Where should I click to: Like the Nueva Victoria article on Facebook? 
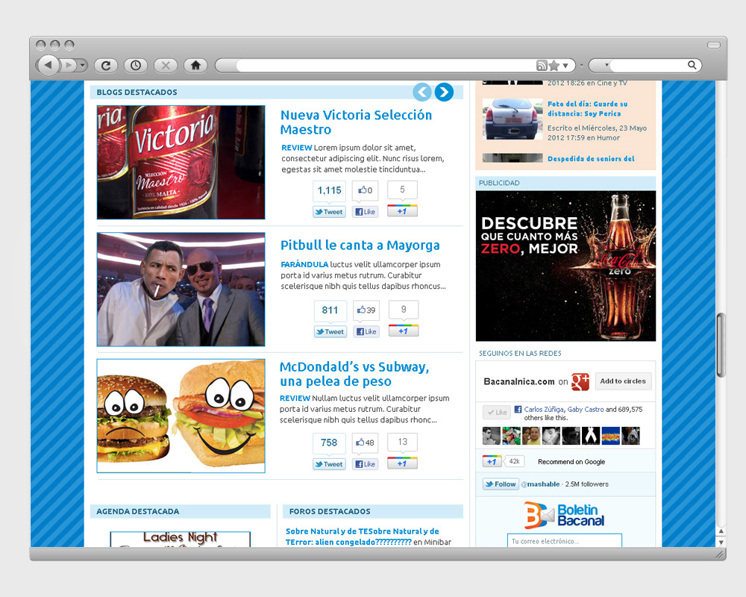coord(366,212)
